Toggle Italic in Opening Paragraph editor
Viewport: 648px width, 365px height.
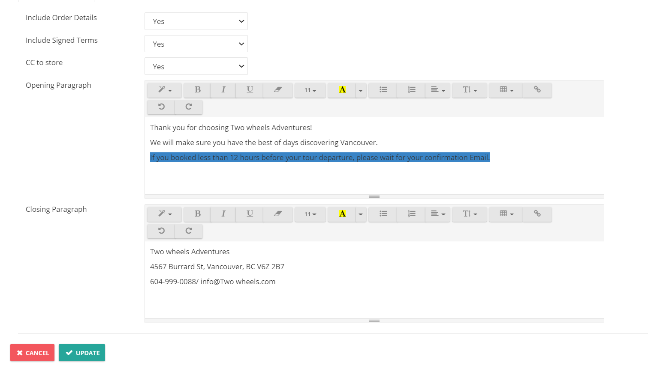223,90
